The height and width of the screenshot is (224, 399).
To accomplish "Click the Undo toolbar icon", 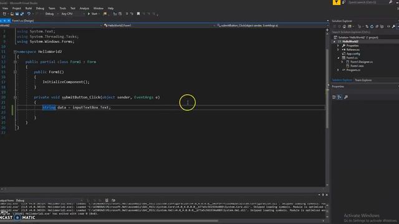I will click(29, 14).
